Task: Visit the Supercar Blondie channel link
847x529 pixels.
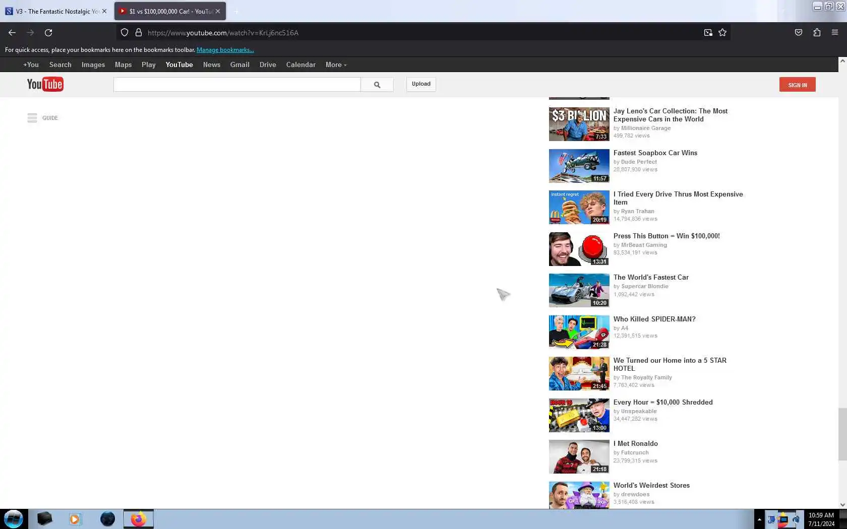Action: [645, 286]
